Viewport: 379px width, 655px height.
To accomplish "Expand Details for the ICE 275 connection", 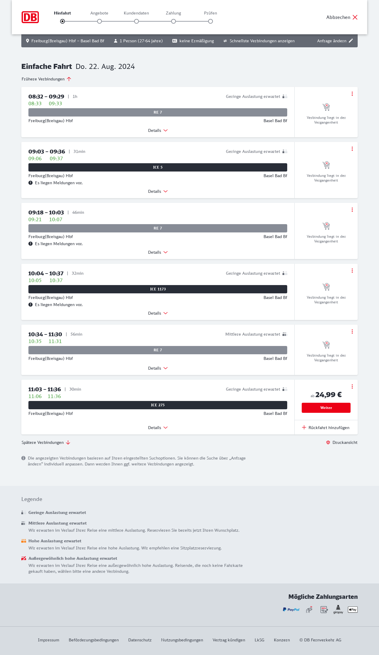I will 158,428.
